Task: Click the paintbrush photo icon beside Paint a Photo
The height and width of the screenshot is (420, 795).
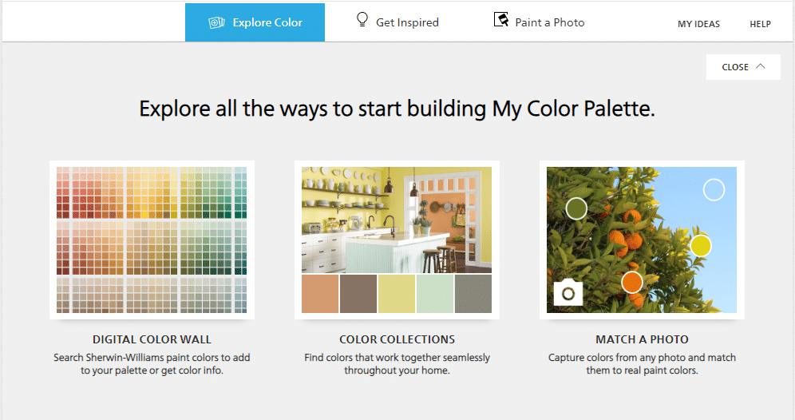Action: pyautogui.click(x=501, y=20)
